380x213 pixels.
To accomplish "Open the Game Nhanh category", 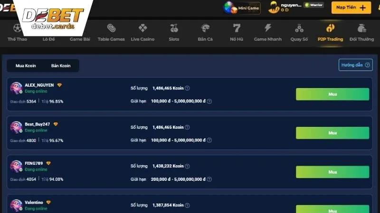I will tap(268, 33).
